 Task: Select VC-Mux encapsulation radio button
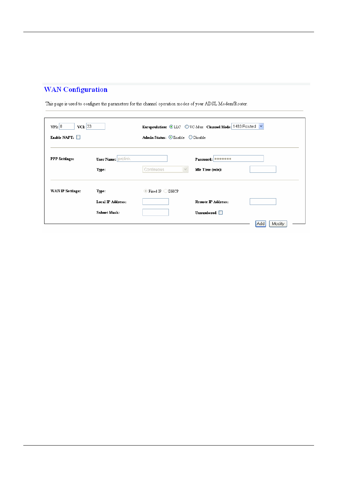point(187,127)
